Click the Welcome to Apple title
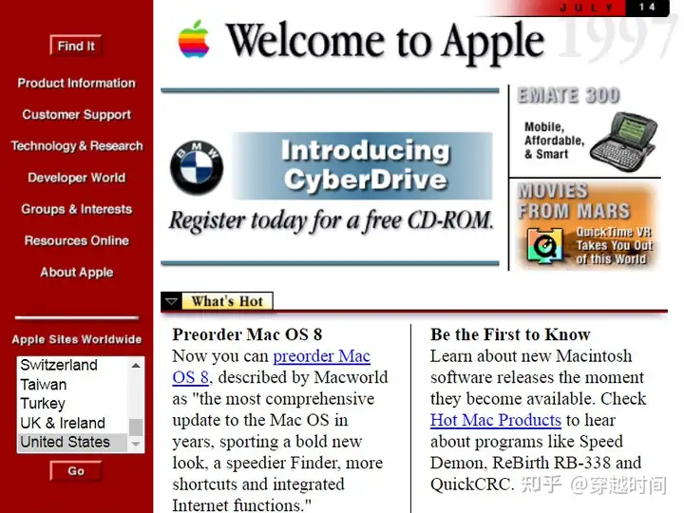The height and width of the screenshot is (513, 684). (x=385, y=42)
